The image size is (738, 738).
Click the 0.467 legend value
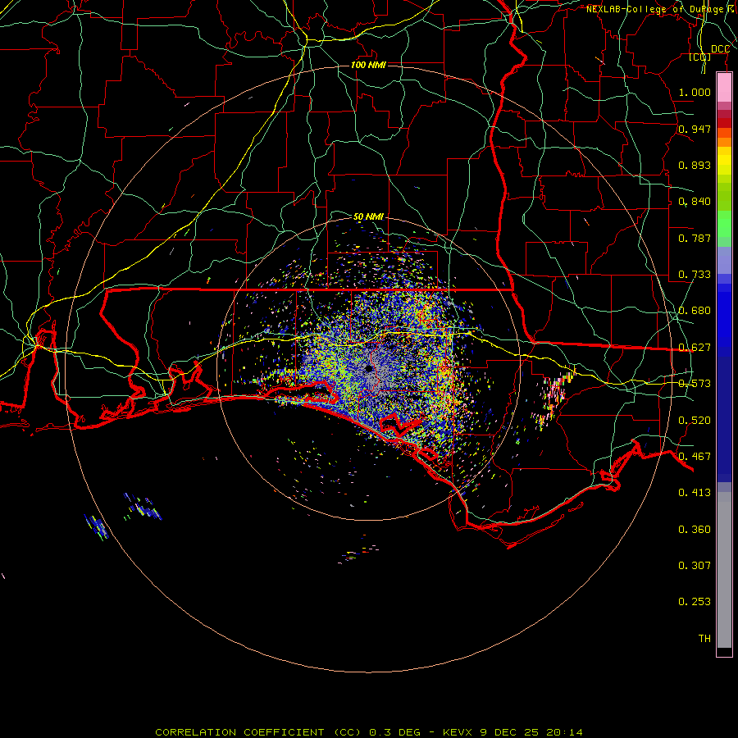tap(695, 457)
